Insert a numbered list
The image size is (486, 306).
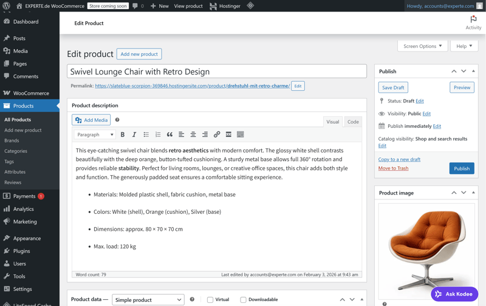tap(158, 135)
